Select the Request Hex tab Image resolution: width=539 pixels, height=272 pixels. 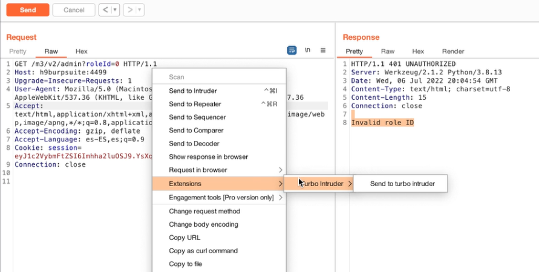pos(82,51)
